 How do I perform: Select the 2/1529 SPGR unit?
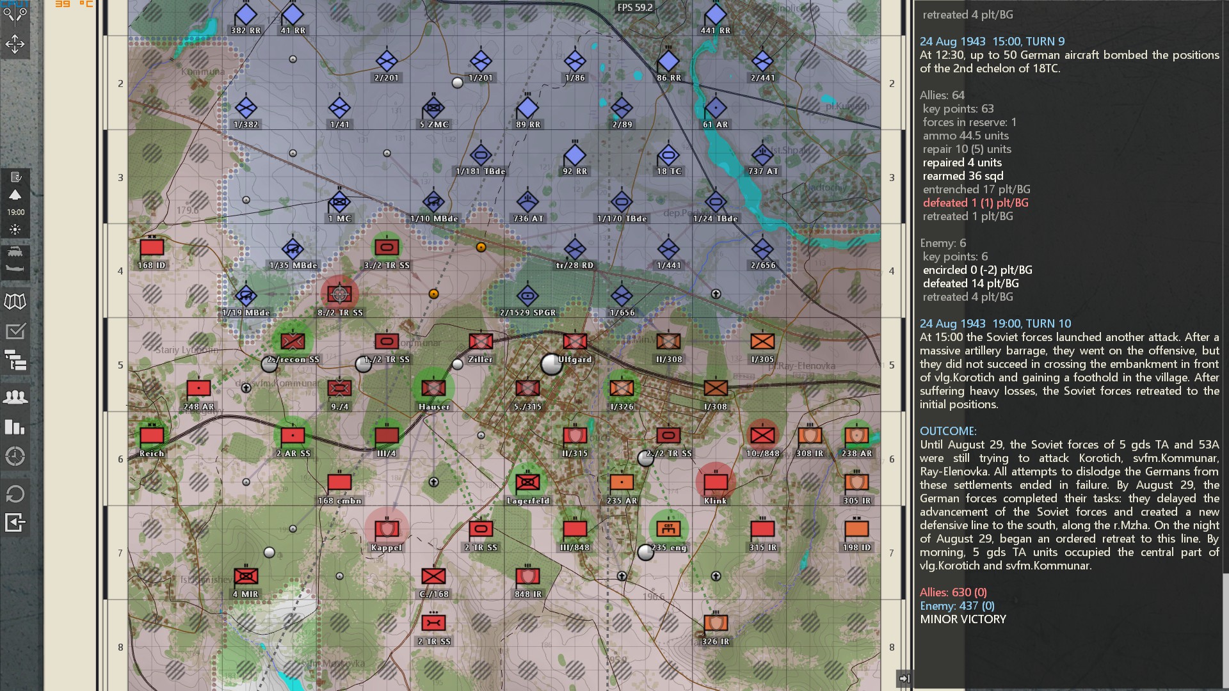coord(527,296)
